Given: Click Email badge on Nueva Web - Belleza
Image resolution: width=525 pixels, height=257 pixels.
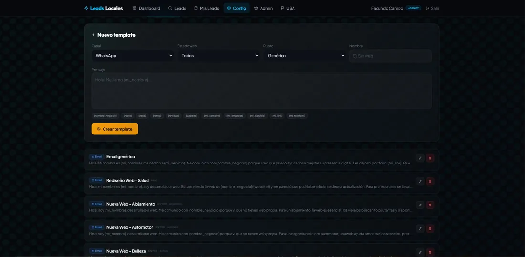Looking at the screenshot, I should tap(96, 251).
